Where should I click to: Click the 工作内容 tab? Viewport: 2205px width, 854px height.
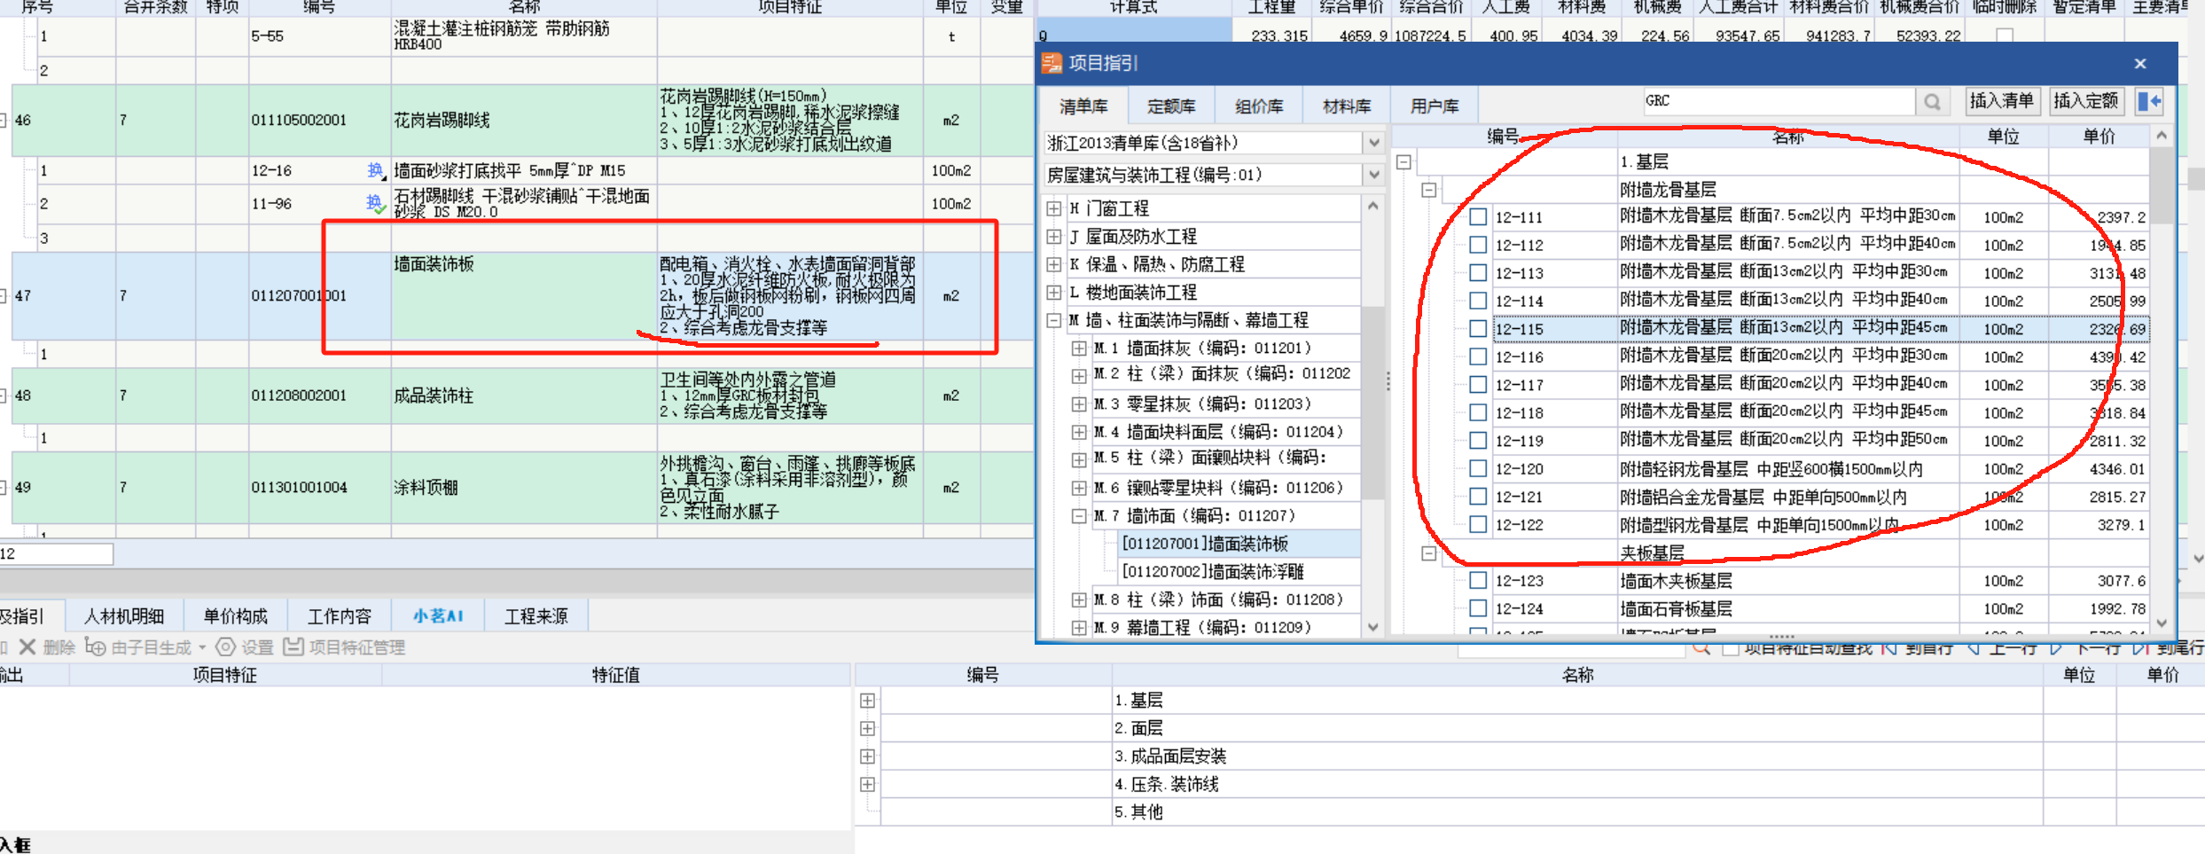(x=339, y=616)
